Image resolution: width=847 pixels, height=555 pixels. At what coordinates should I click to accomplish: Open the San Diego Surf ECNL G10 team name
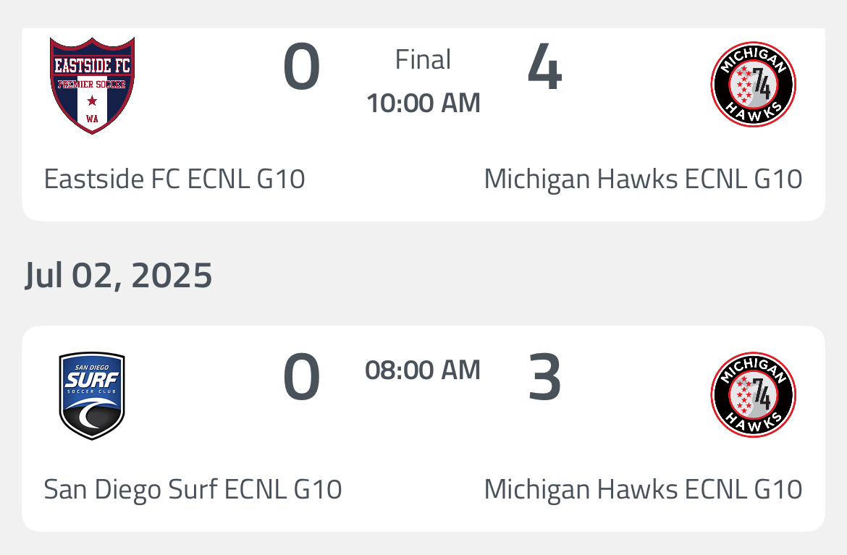point(193,490)
